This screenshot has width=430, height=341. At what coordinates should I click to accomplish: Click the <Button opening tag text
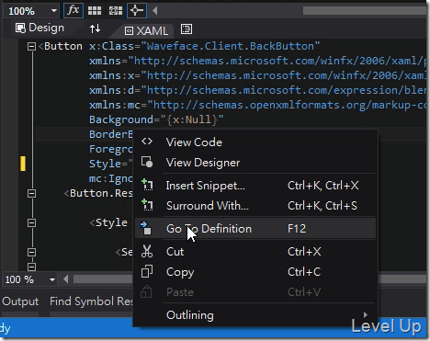(61, 46)
